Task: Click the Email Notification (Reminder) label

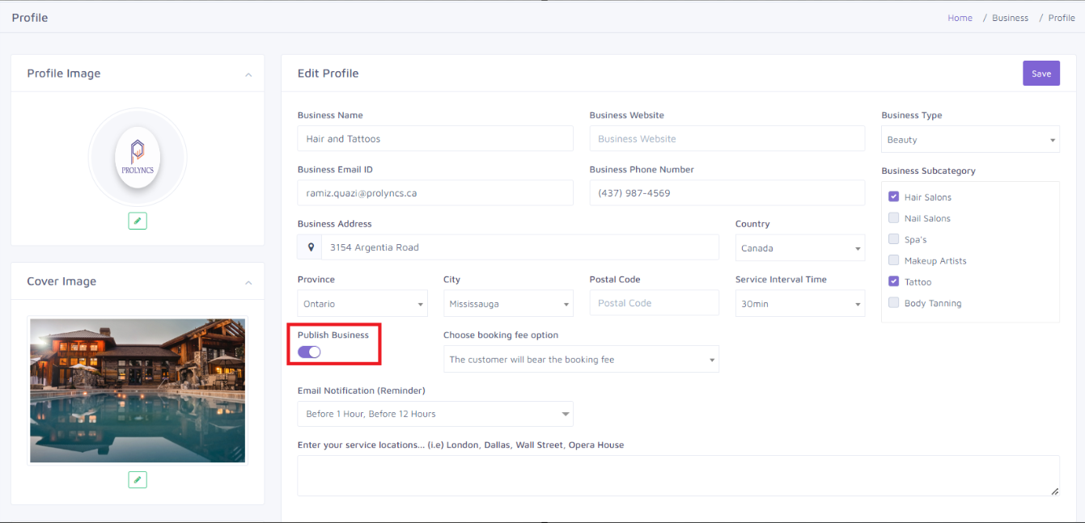Action: (x=361, y=390)
